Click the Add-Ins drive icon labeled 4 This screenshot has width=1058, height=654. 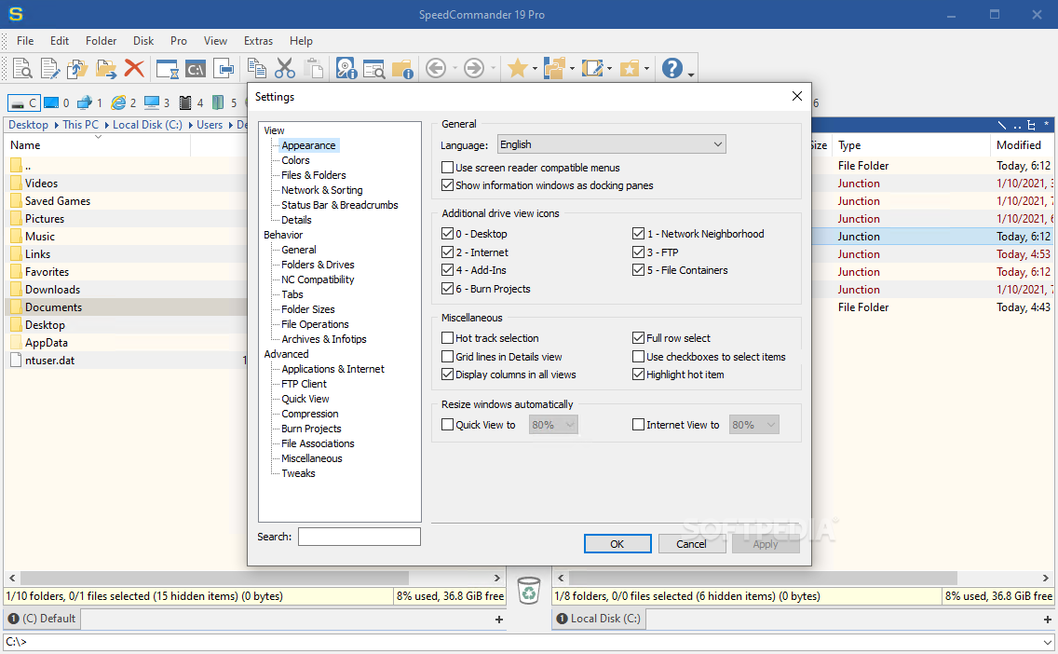(191, 102)
